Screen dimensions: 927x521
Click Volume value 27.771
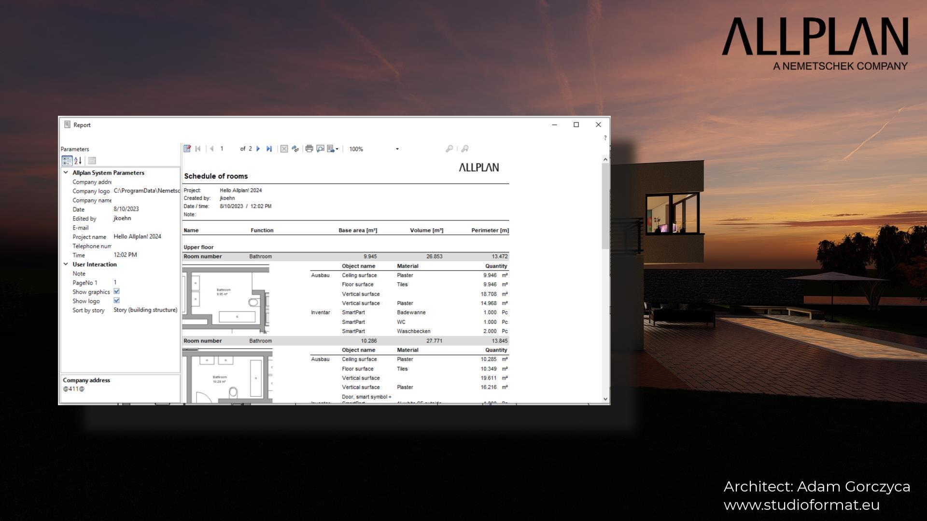(x=435, y=341)
